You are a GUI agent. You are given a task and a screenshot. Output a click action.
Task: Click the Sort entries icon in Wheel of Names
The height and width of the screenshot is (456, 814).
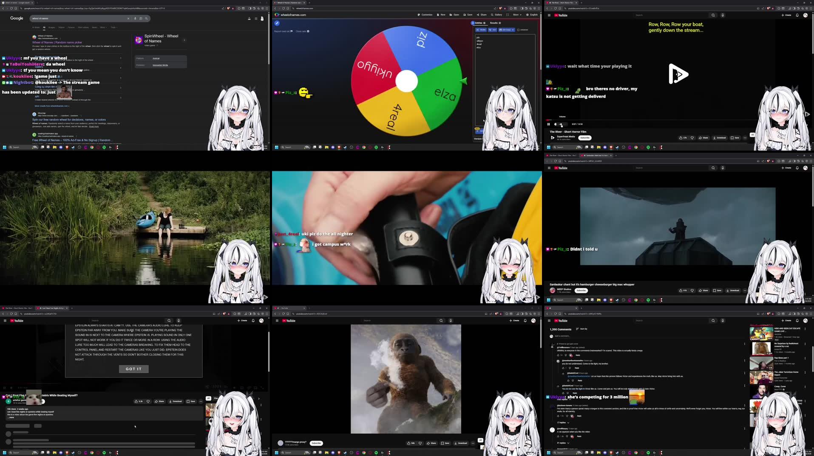[493, 30]
